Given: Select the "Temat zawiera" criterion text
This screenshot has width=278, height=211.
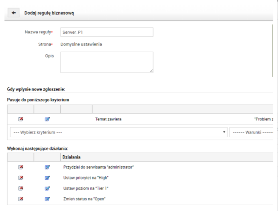Looking at the screenshot, I should tap(108, 119).
